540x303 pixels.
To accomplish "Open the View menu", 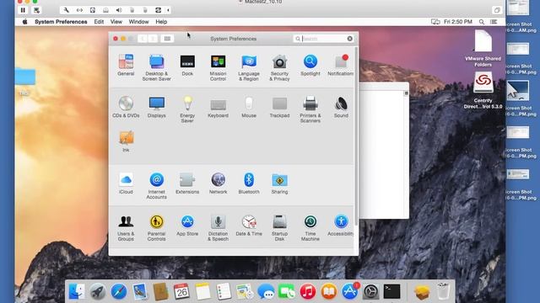I will tap(116, 22).
